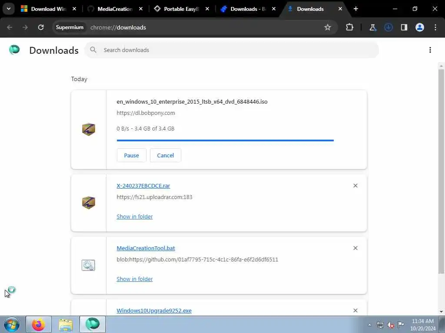
Task: Close the active Downloads tab
Action: point(340,9)
